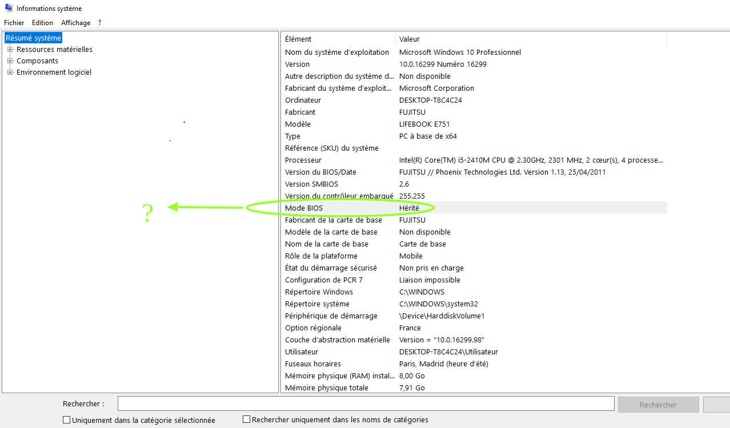Select the Périphérique de démarrage row
The image size is (730, 428).
474,316
